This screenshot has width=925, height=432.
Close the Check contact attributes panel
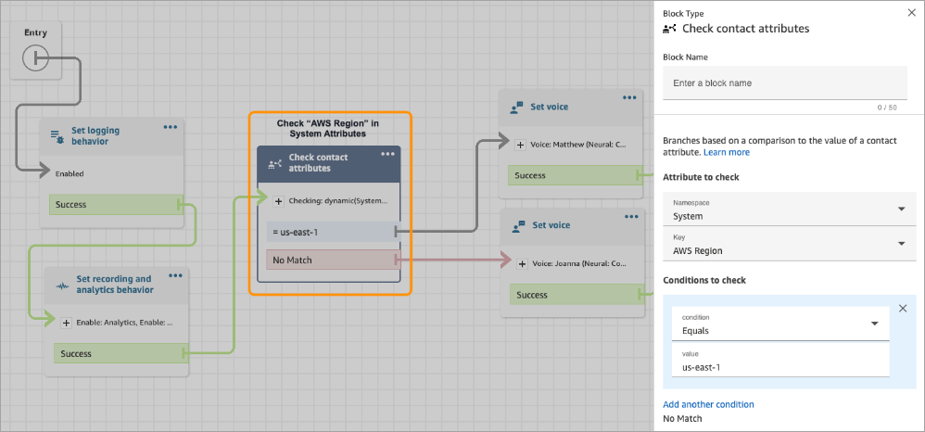909,13
